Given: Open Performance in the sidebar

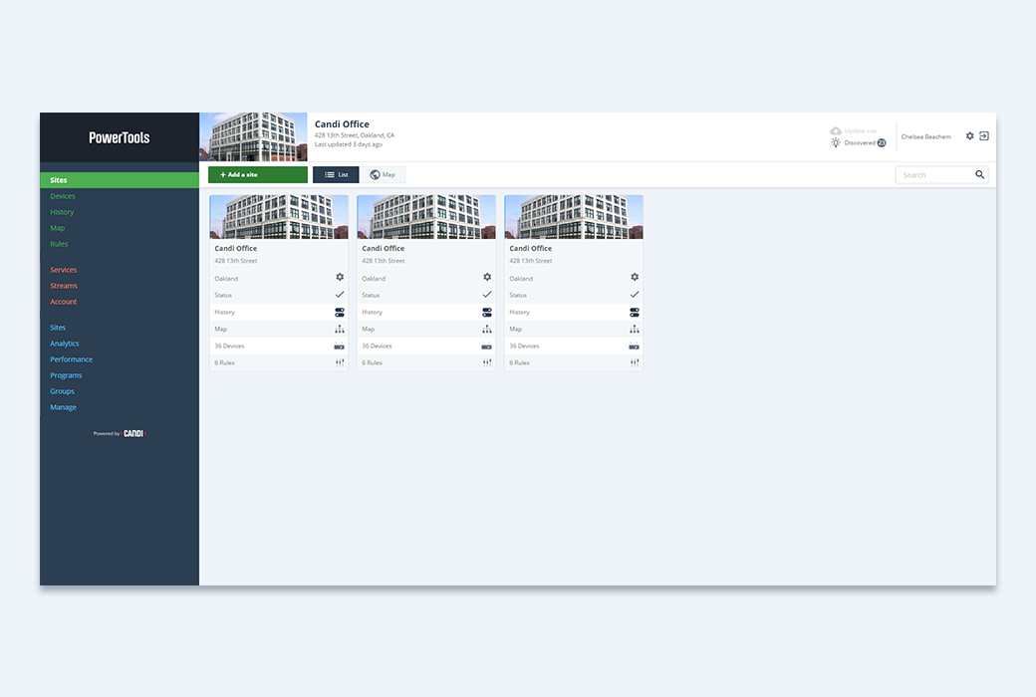Looking at the screenshot, I should tap(72, 359).
